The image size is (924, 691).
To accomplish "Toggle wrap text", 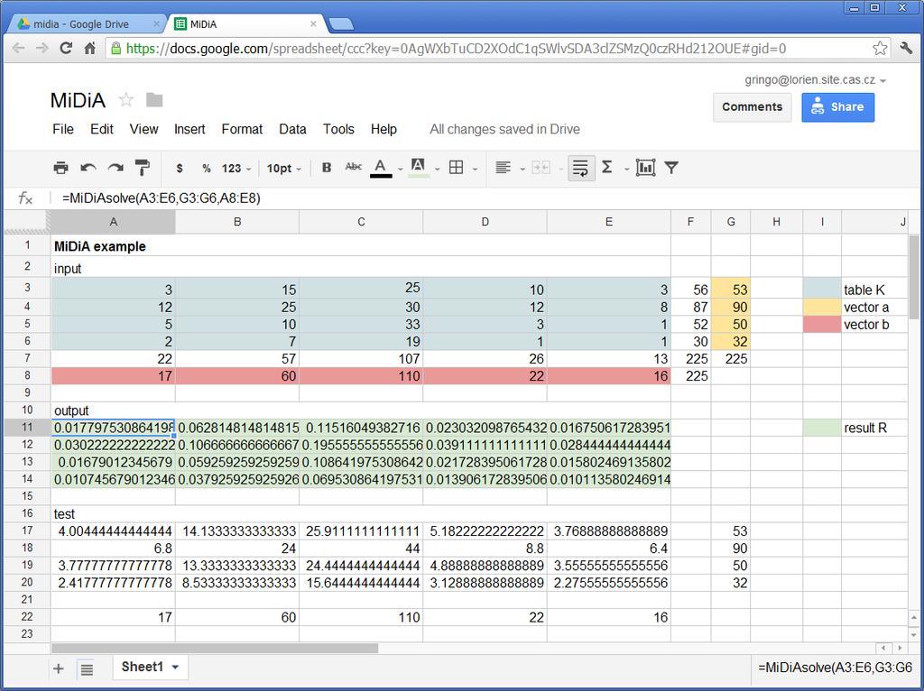I will pos(581,168).
